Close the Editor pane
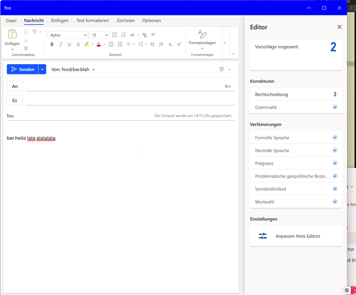The height and width of the screenshot is (295, 356). 339,27
